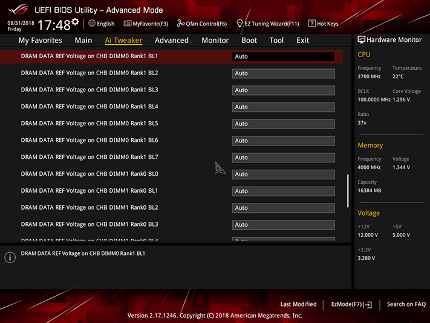Click Auto field for CHB DIMM0 Rank1 BL5
The width and height of the screenshot is (430, 323).
tap(283, 124)
